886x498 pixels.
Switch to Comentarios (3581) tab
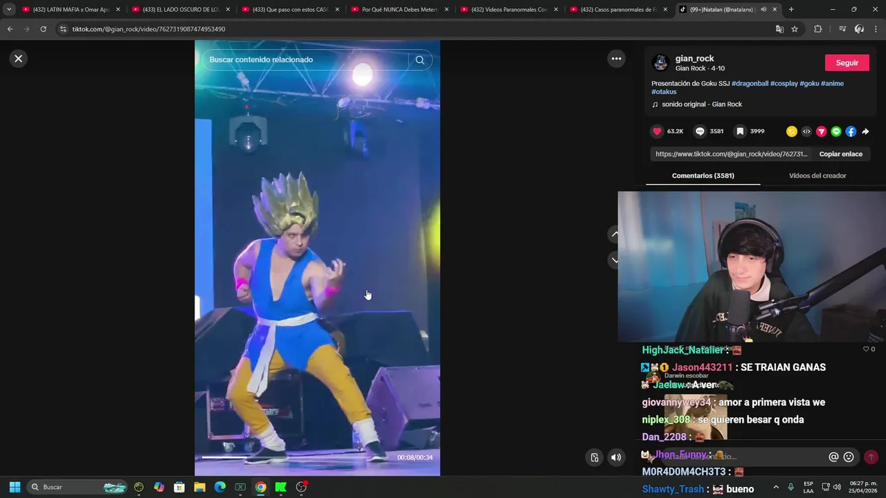coord(703,176)
